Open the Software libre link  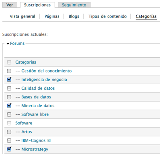[x=35, y=114]
